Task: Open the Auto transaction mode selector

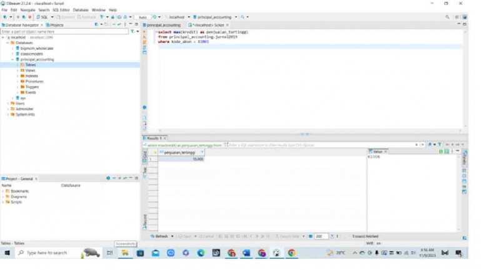Action: 142,17
